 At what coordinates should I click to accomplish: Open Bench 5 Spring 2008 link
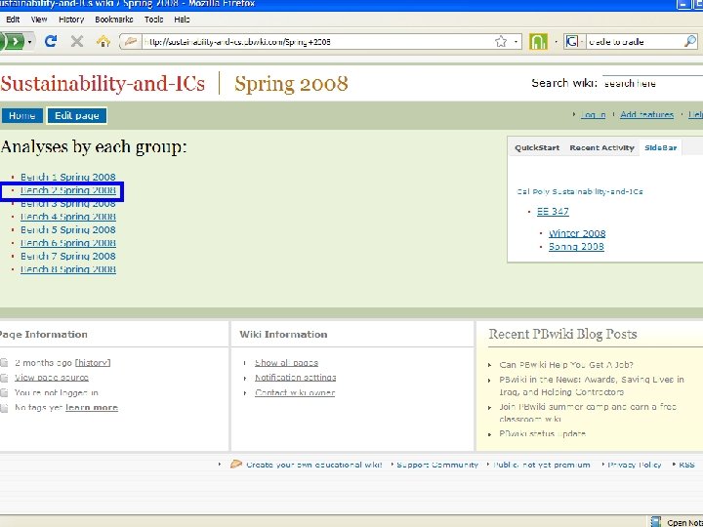pos(68,230)
